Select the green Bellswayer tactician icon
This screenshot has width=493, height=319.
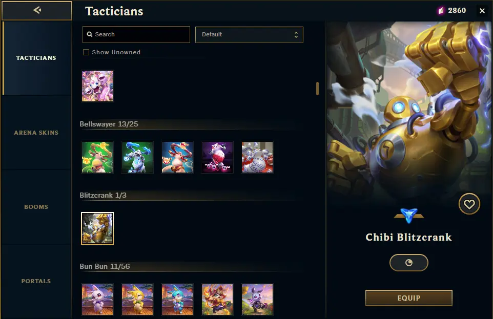[97, 157]
